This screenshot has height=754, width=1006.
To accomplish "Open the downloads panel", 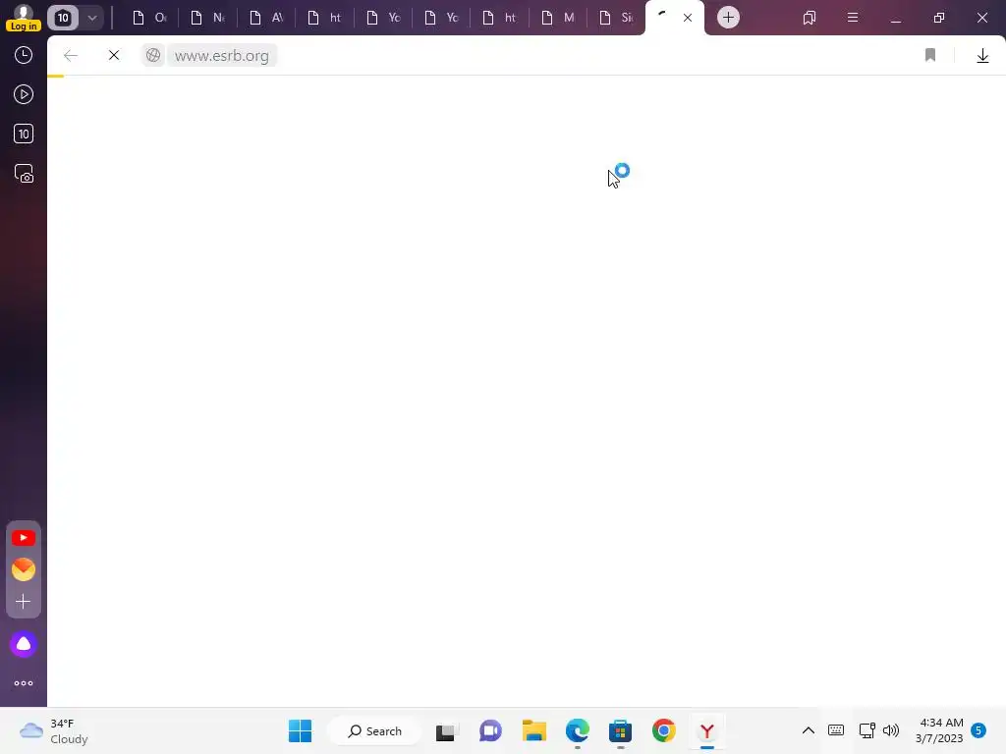I will point(982,56).
